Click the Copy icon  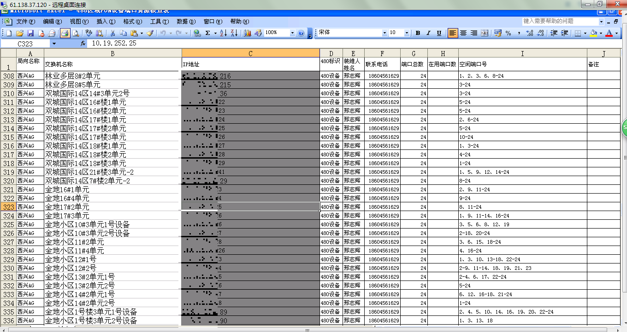(123, 33)
